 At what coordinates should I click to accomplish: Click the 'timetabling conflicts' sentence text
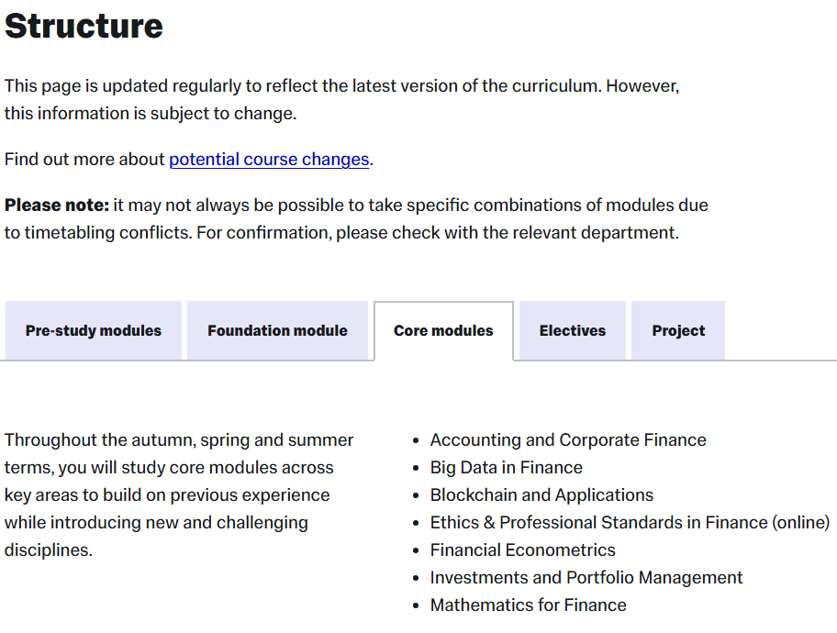click(341, 233)
